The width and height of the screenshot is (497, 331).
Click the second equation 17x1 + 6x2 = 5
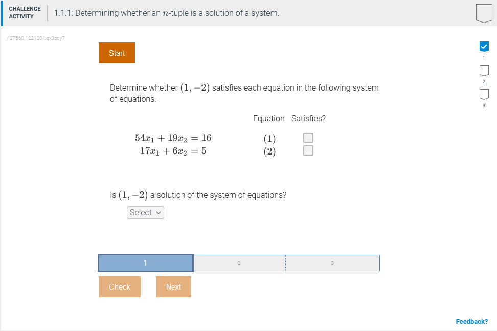[173, 151]
